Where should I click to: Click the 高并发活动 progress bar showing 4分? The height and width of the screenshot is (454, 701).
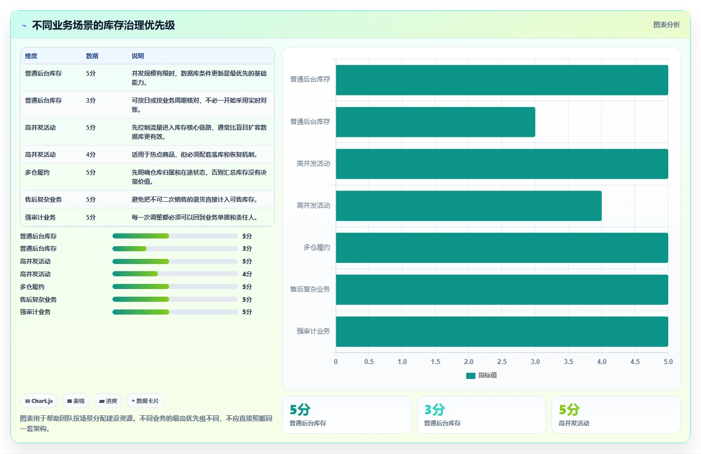pos(175,274)
